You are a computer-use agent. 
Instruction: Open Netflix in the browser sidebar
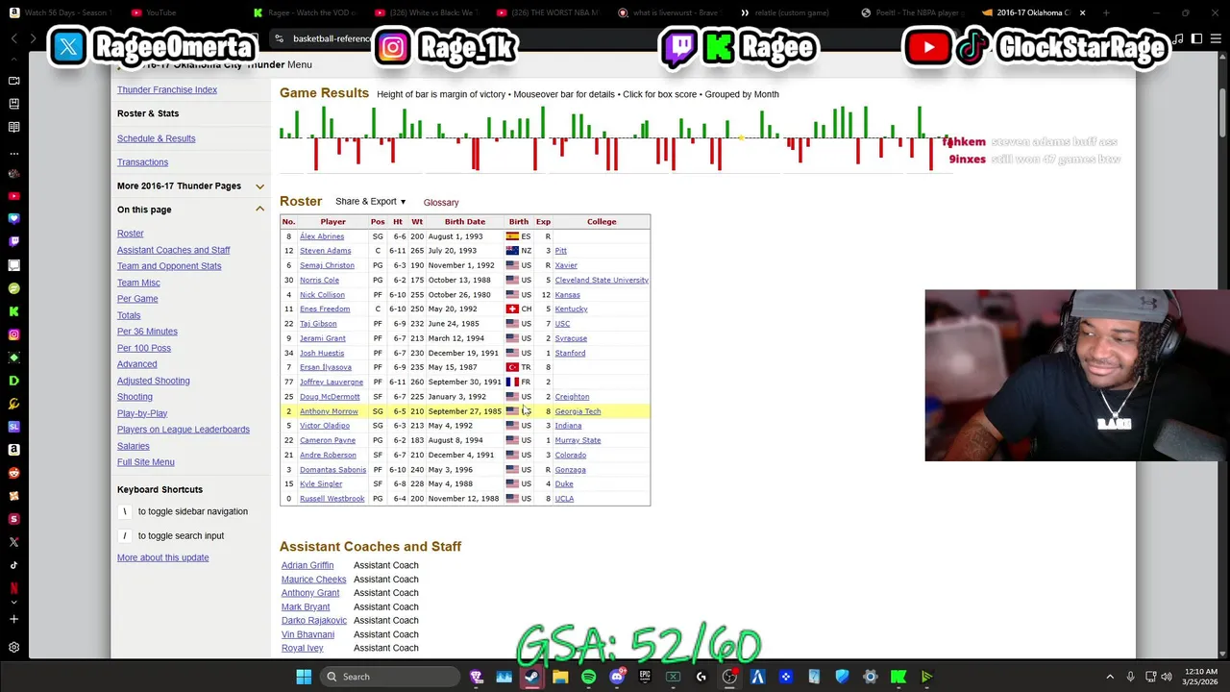pyautogui.click(x=13, y=588)
